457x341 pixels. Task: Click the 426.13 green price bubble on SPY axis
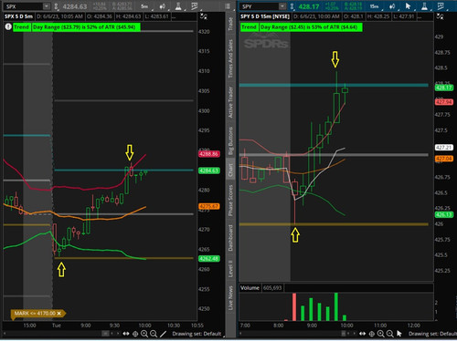444,214
